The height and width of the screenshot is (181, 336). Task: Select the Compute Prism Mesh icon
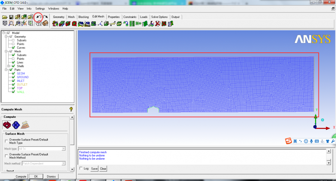[x=25, y=125]
